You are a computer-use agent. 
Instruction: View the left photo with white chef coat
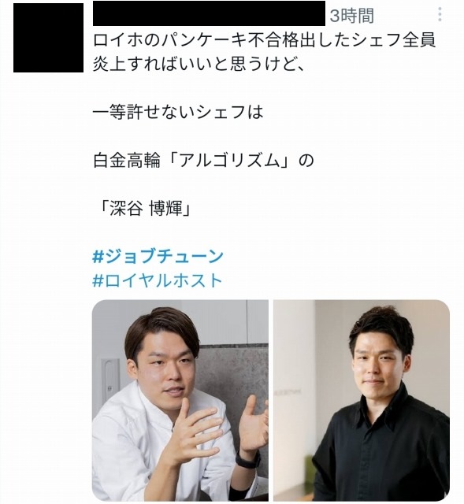pyautogui.click(x=180, y=400)
